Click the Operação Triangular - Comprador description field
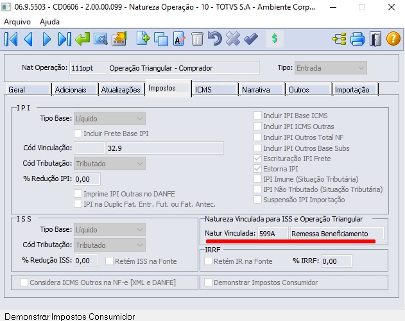The height and width of the screenshot is (321, 405). (184, 68)
